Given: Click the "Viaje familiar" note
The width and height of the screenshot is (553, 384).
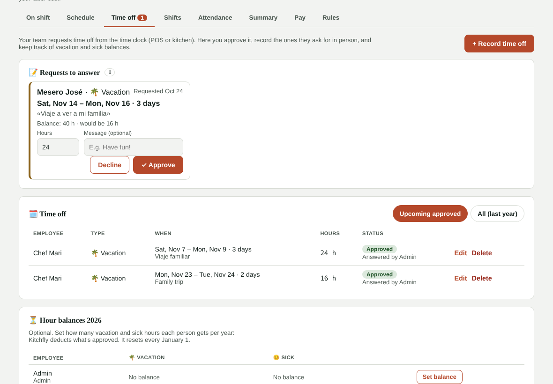Looking at the screenshot, I should point(172,257).
